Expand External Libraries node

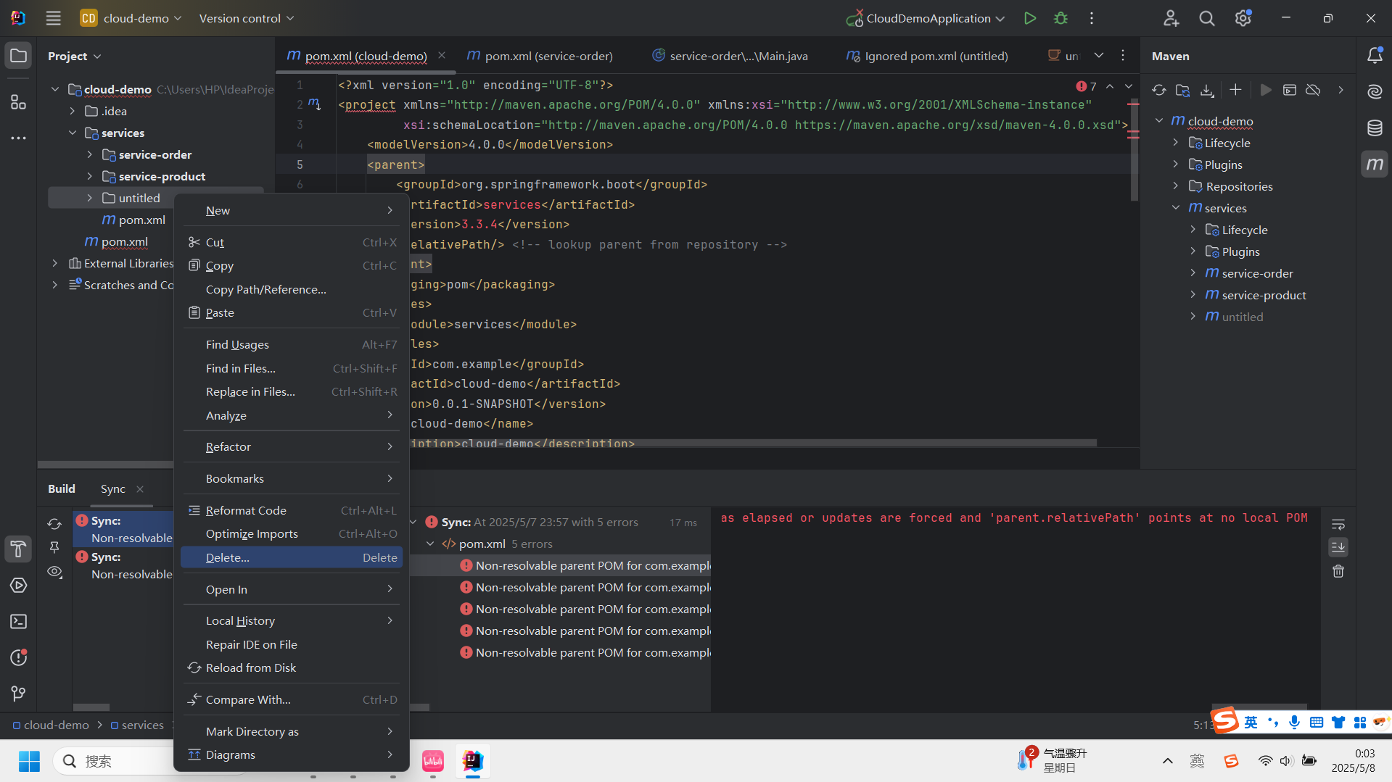55,263
